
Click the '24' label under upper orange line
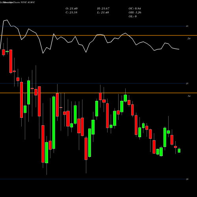point(189,39)
